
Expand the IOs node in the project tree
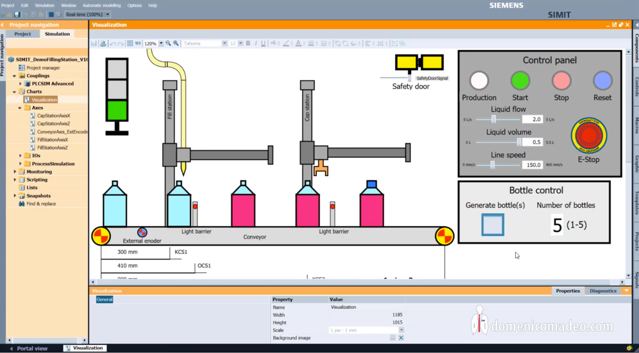(x=21, y=155)
